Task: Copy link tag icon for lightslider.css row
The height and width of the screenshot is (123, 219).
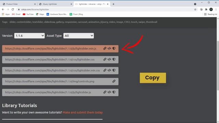Action: tap(109, 59)
